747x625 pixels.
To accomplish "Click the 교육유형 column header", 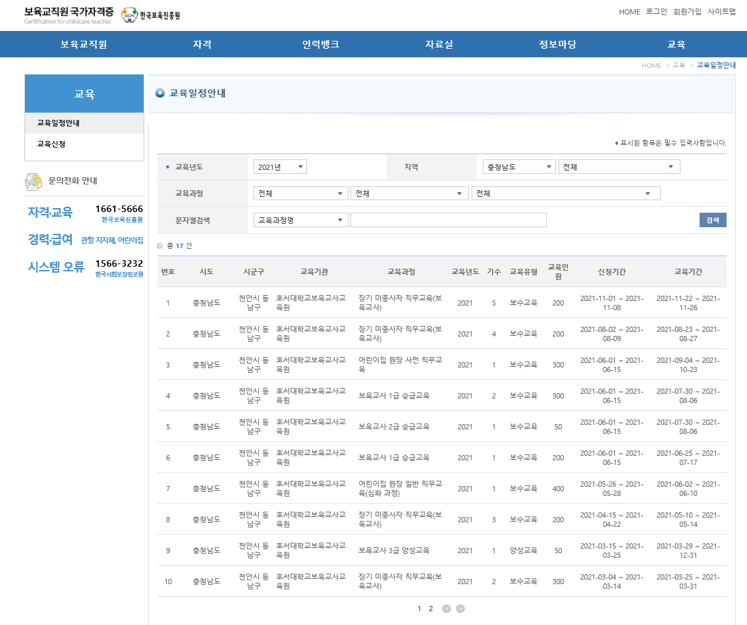I will point(524,271).
